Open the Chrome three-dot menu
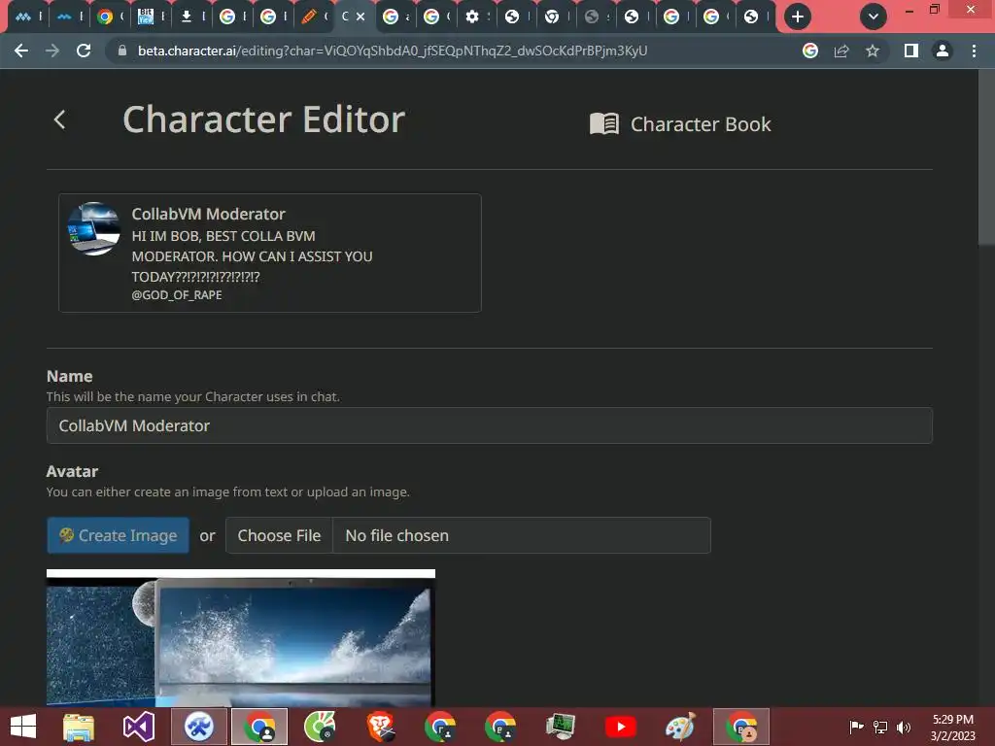 (x=974, y=51)
